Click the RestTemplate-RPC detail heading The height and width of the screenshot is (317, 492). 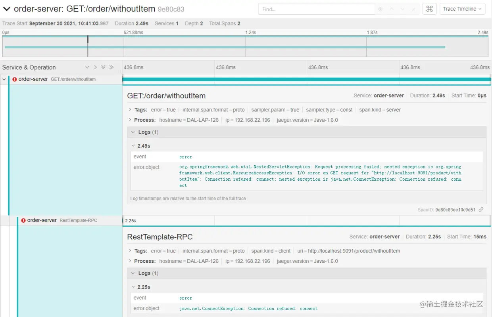[x=160, y=237]
